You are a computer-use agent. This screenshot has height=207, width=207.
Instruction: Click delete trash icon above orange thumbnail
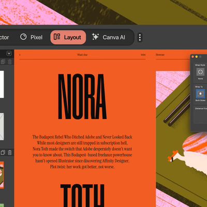pos(10,153)
